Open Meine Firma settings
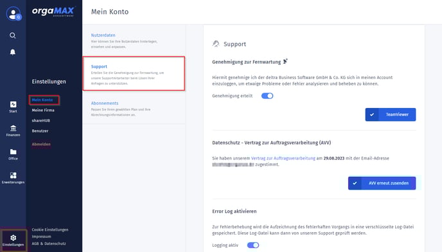This screenshot has height=252, width=442. (x=43, y=111)
